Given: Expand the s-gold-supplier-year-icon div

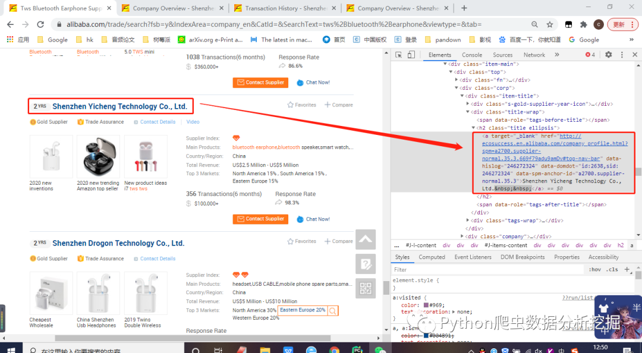Looking at the screenshot, I should click(468, 104).
